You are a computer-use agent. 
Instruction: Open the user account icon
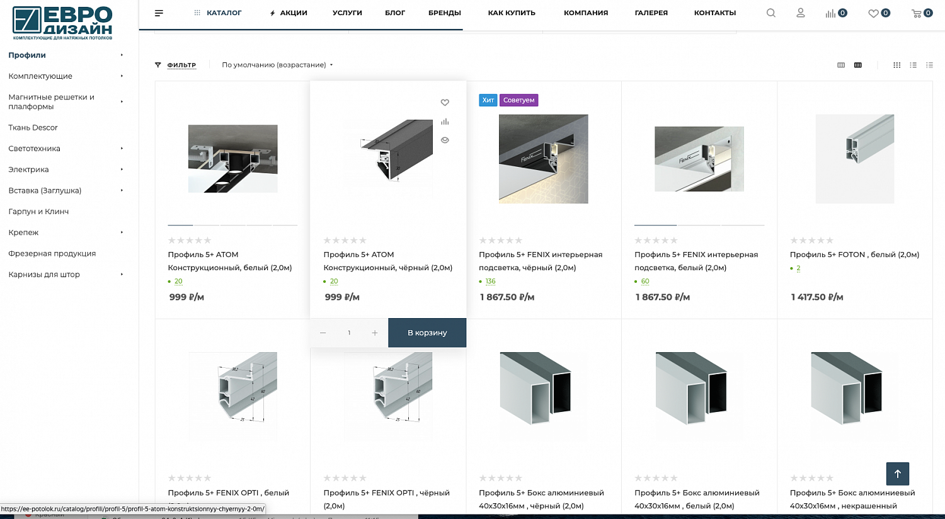[x=801, y=13]
